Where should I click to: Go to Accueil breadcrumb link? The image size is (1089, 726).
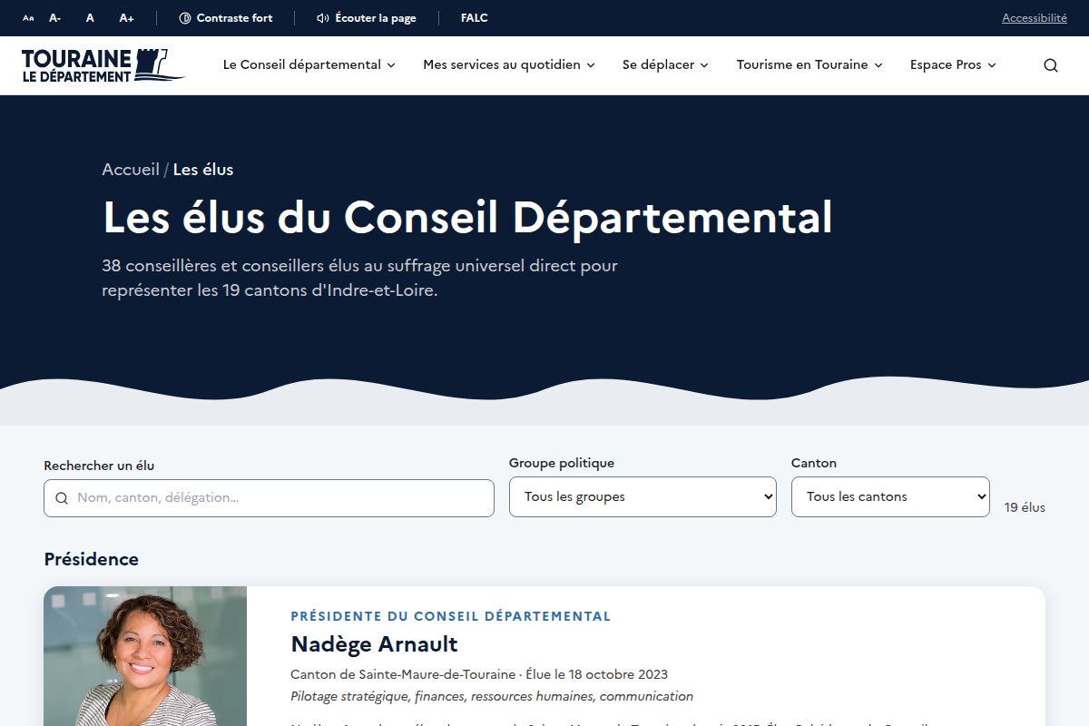[131, 170]
